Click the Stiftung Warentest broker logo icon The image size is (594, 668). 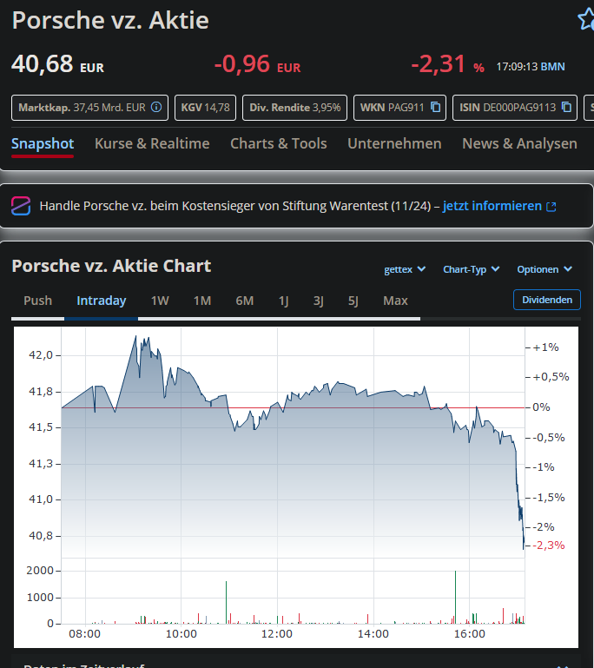coord(21,207)
